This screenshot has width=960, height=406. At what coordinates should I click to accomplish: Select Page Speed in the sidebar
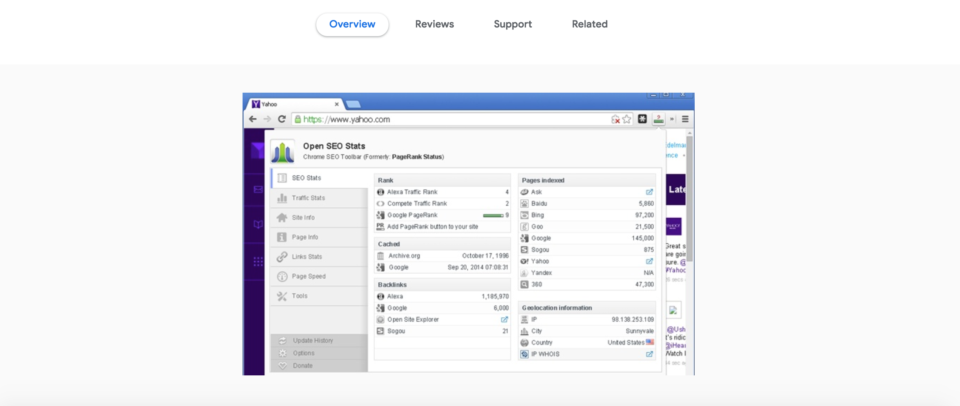pyautogui.click(x=319, y=276)
